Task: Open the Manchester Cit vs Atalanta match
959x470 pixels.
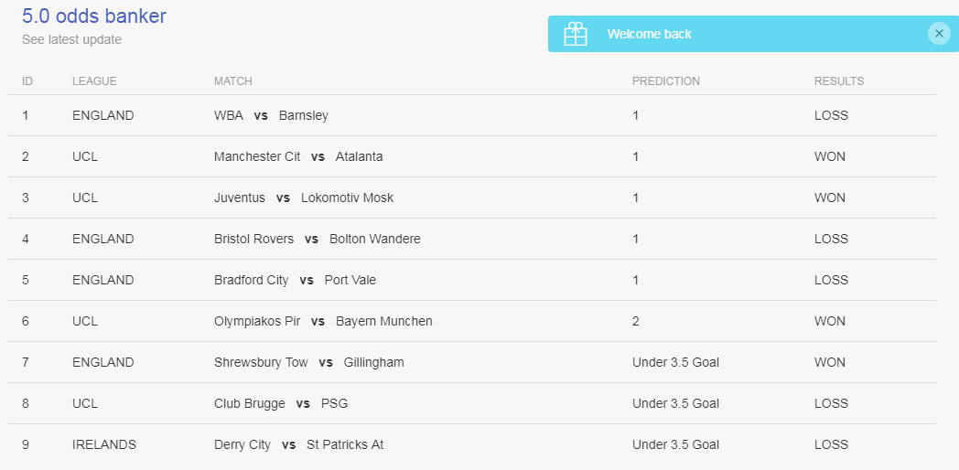Action: pos(298,157)
